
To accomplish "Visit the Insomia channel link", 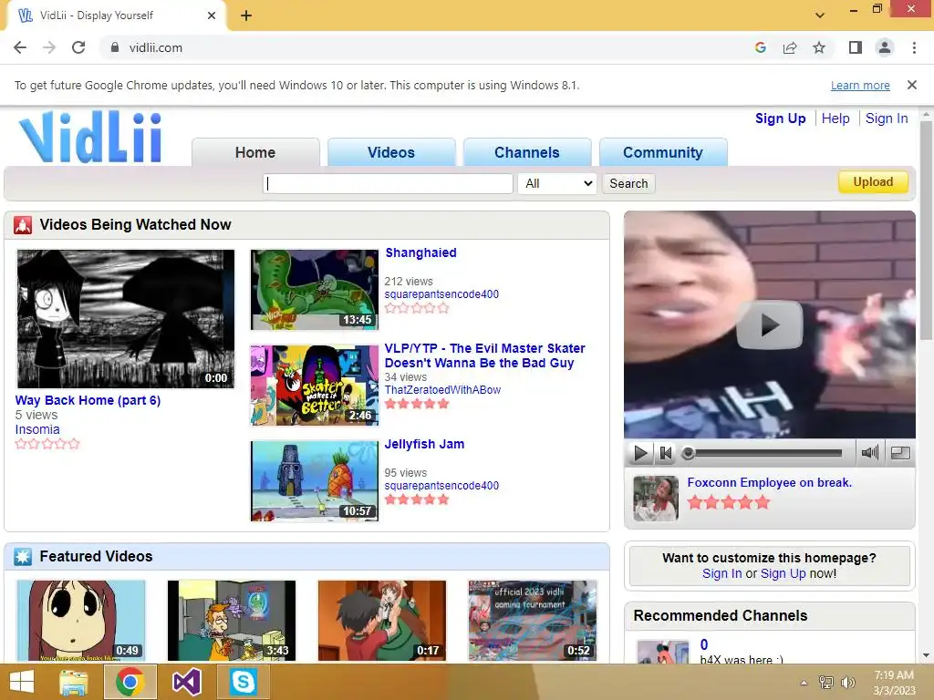I will pyautogui.click(x=36, y=429).
